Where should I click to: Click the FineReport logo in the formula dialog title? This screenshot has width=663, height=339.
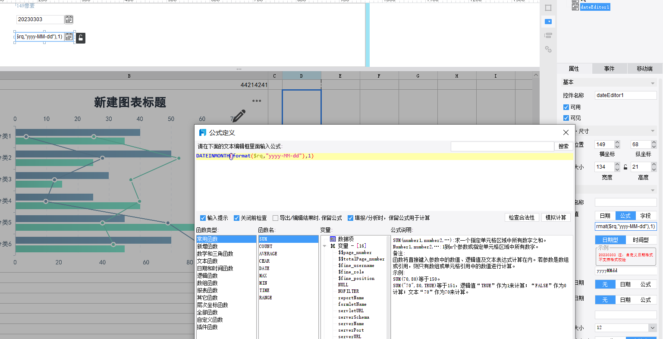[202, 132]
